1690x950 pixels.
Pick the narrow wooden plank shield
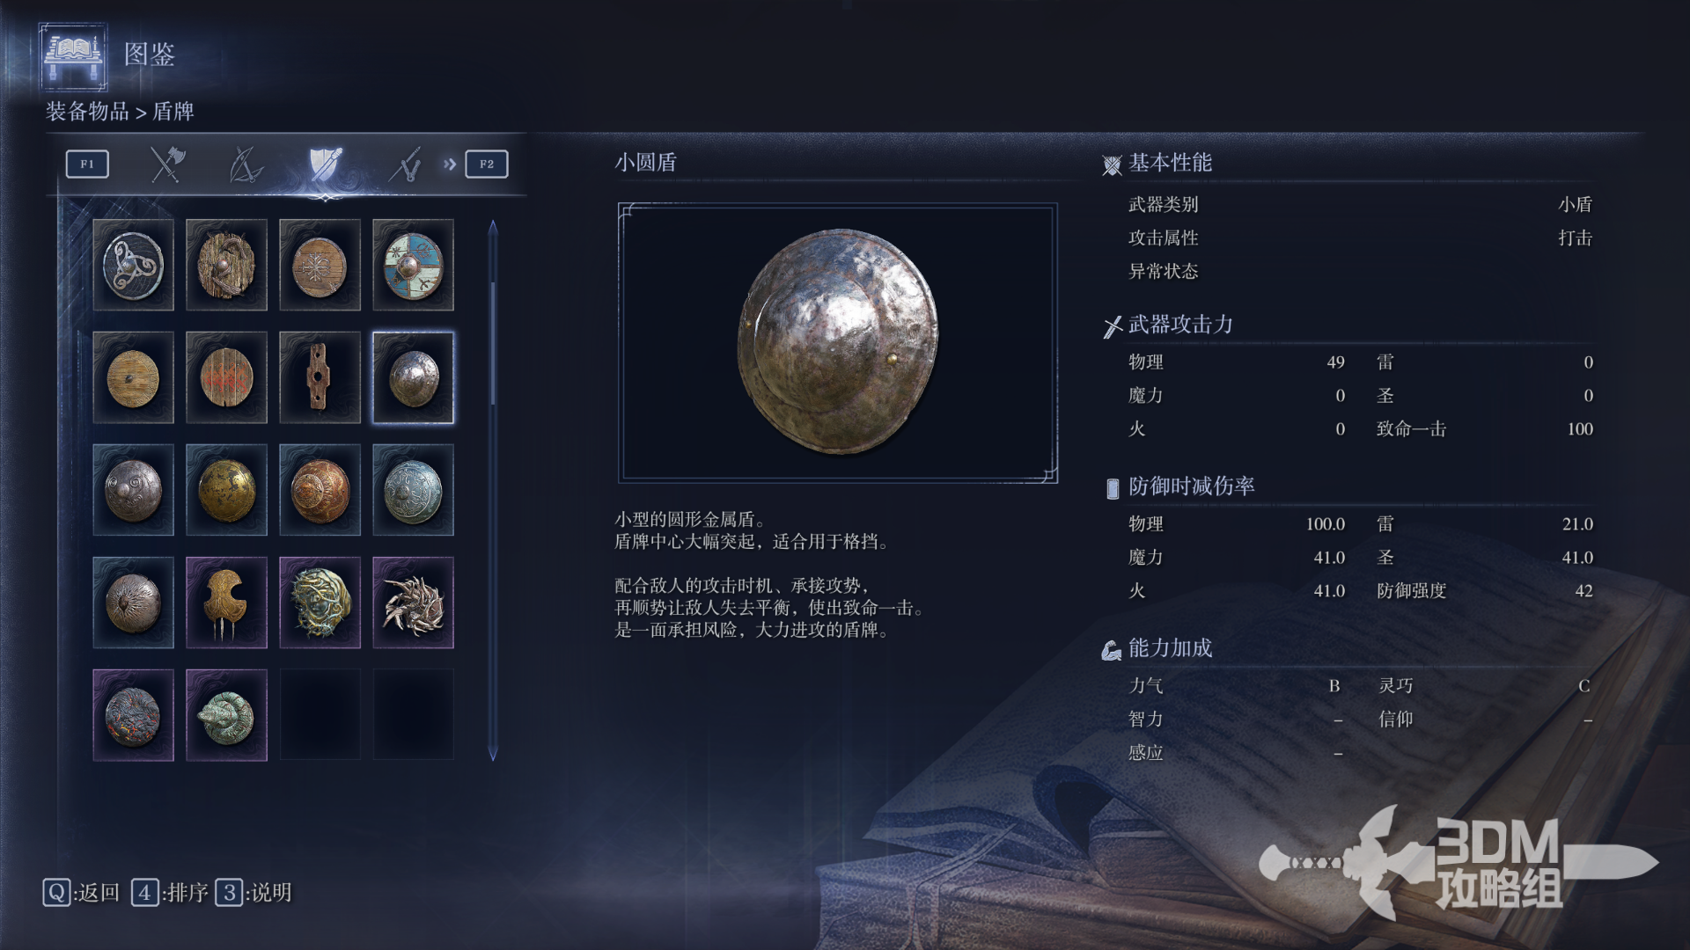click(x=320, y=377)
